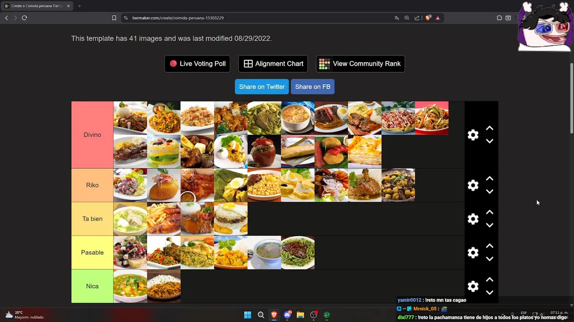Share on Twitter
Image resolution: width=574 pixels, height=322 pixels.
pos(262,87)
